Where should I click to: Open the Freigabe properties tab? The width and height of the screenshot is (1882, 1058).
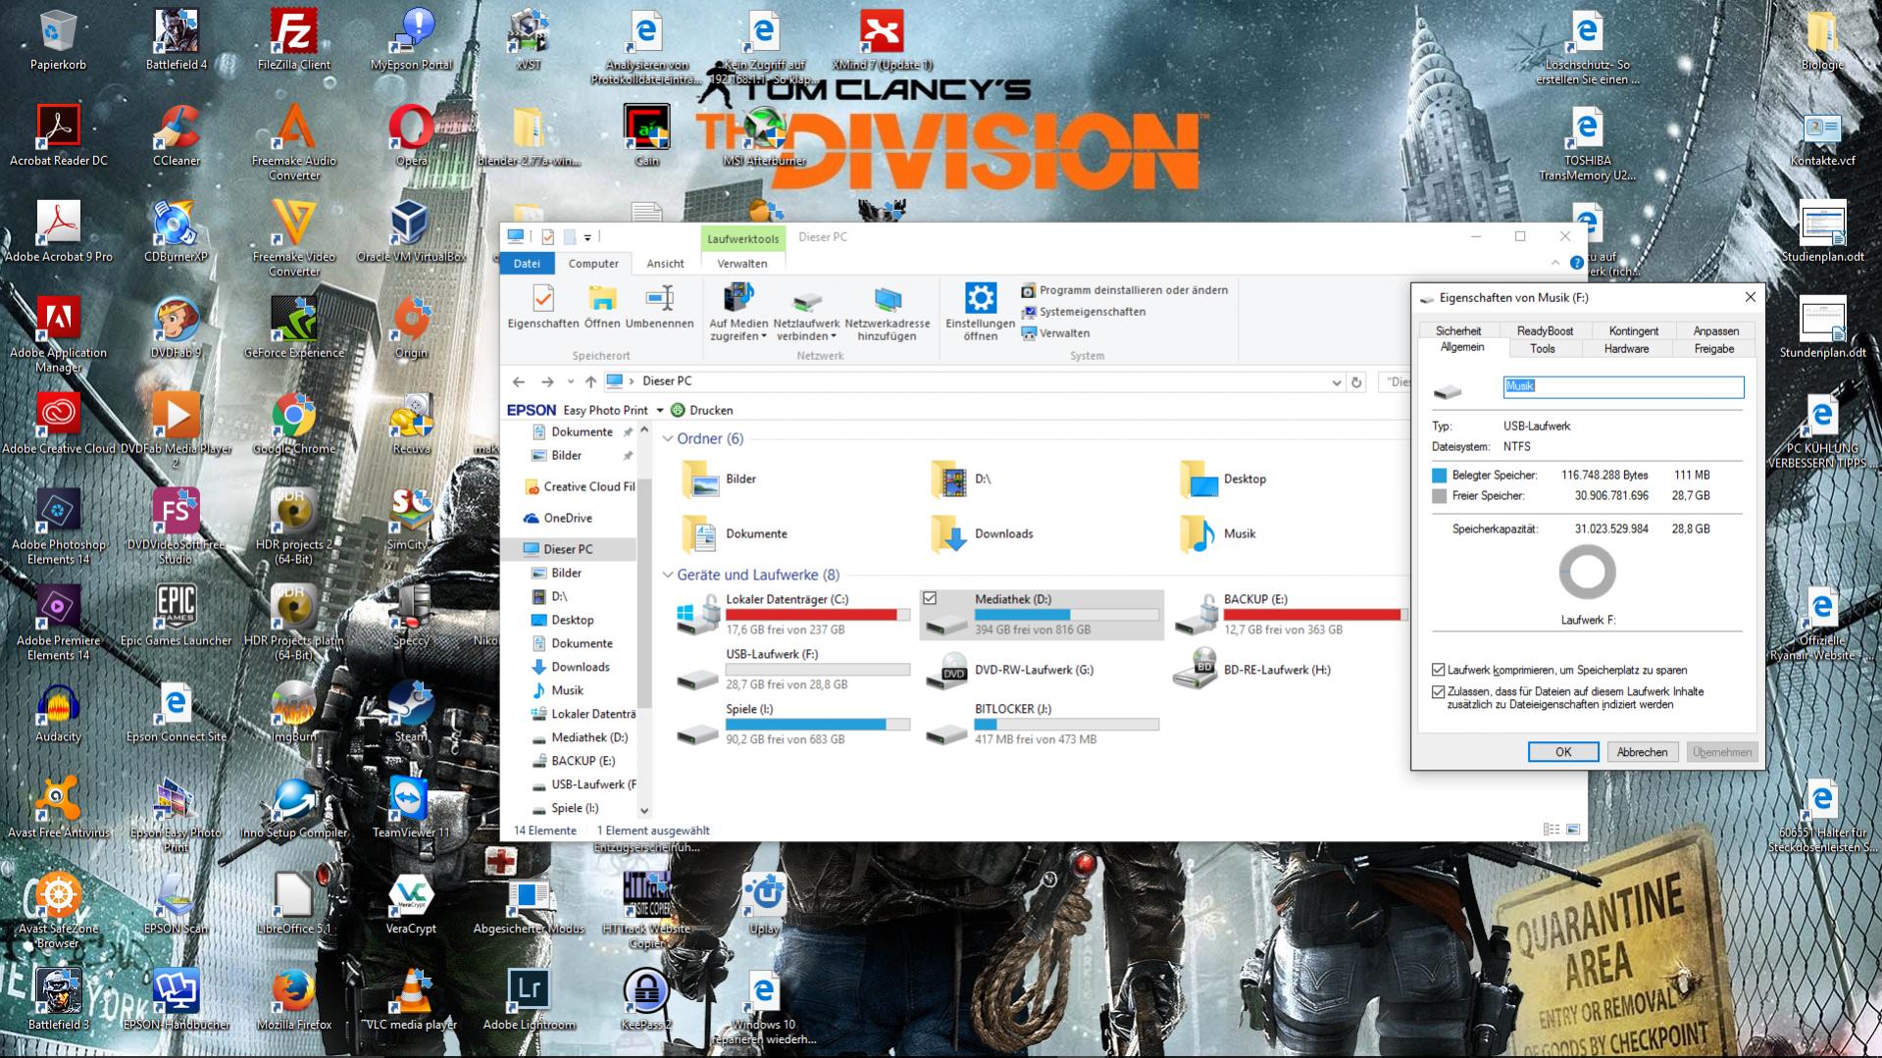1714,349
